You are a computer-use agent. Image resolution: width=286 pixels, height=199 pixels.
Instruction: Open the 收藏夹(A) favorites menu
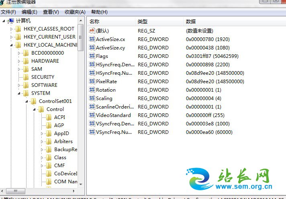(75, 12)
